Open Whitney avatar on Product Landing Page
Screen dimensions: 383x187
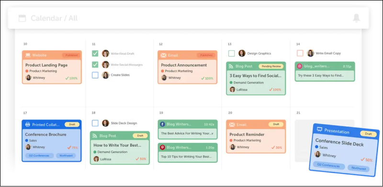[29, 78]
